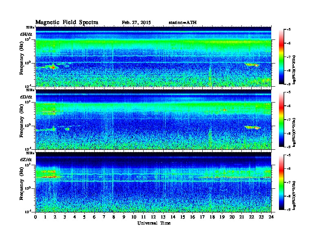Click the "-8" value on dZ/dt color scale
Screen dimensions: 323x249
click(x=288, y=196)
